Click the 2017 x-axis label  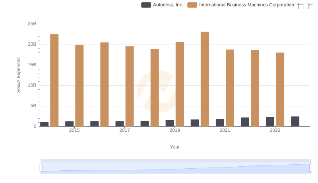[x=124, y=130]
